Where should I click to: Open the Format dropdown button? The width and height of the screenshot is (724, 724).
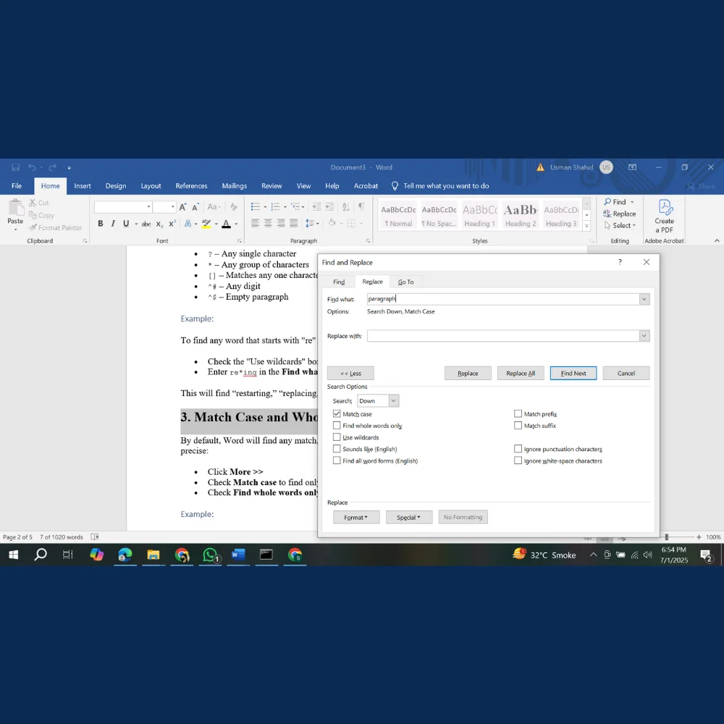tap(356, 517)
